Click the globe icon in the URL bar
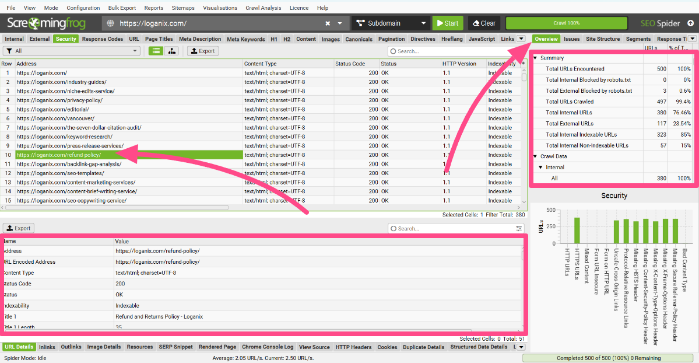The image size is (699, 363). (110, 23)
